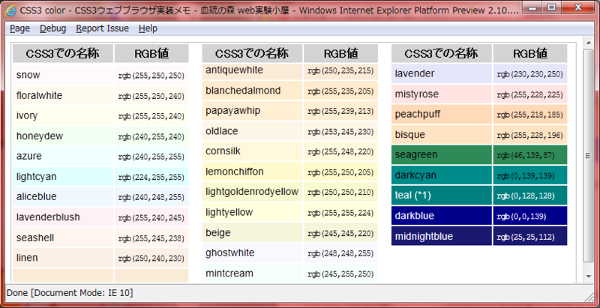This screenshot has height=308, width=600.
Task: Click the cornsilk color name
Action: [223, 151]
